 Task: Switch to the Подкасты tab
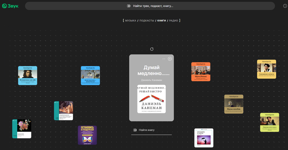[x=146, y=21]
